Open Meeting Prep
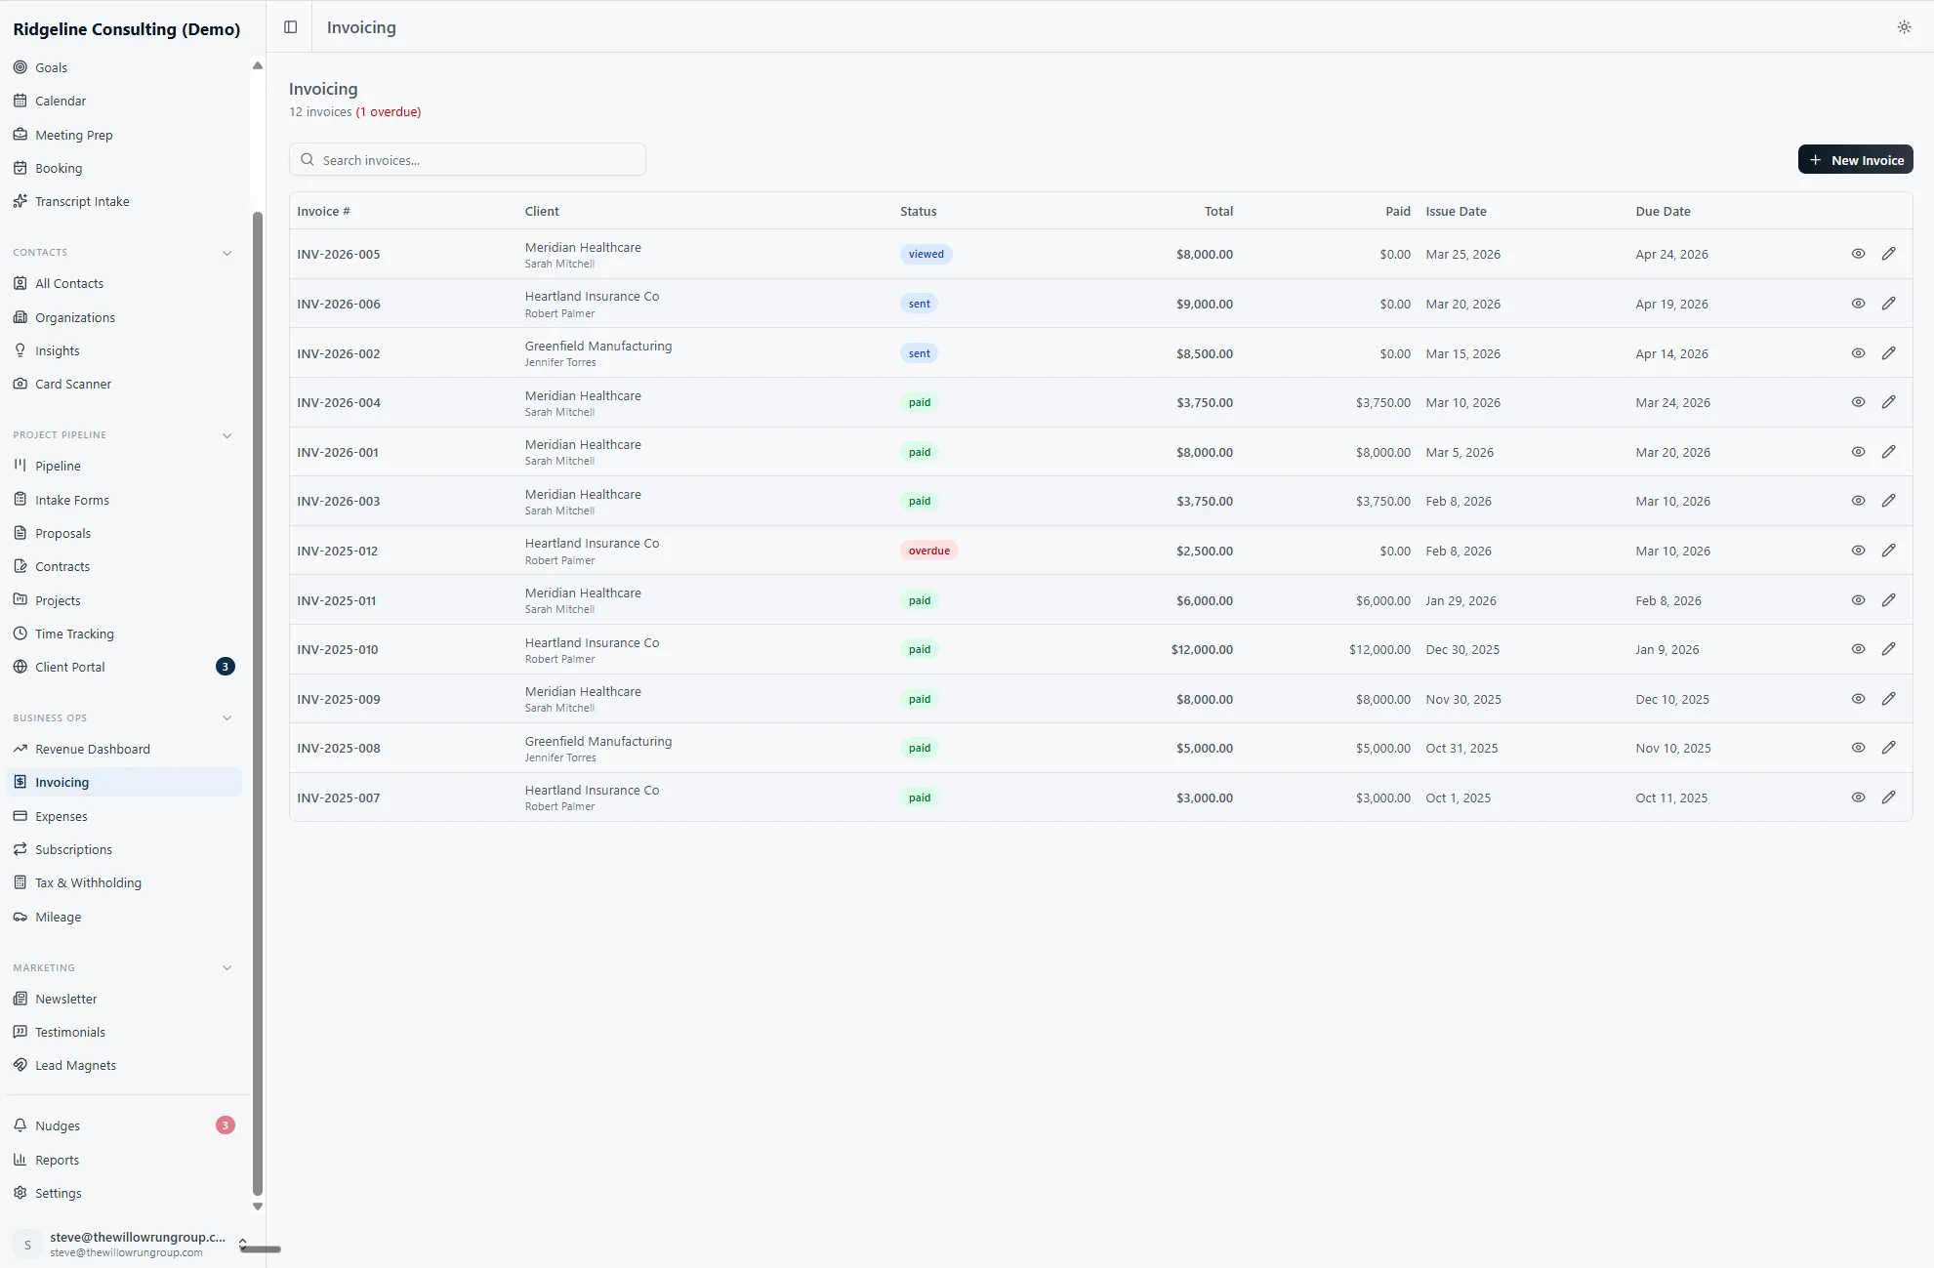The height and width of the screenshot is (1268, 1934). 73,134
